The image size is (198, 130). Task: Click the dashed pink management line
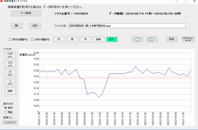click(x=115, y=78)
